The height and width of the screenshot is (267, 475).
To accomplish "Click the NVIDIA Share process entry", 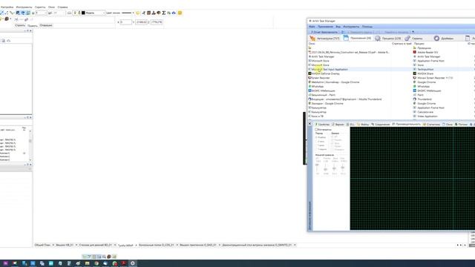I will coord(424,73).
